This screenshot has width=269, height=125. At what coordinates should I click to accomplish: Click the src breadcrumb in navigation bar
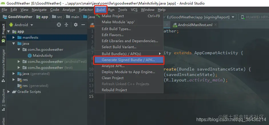pyautogui.click(x=59, y=17)
